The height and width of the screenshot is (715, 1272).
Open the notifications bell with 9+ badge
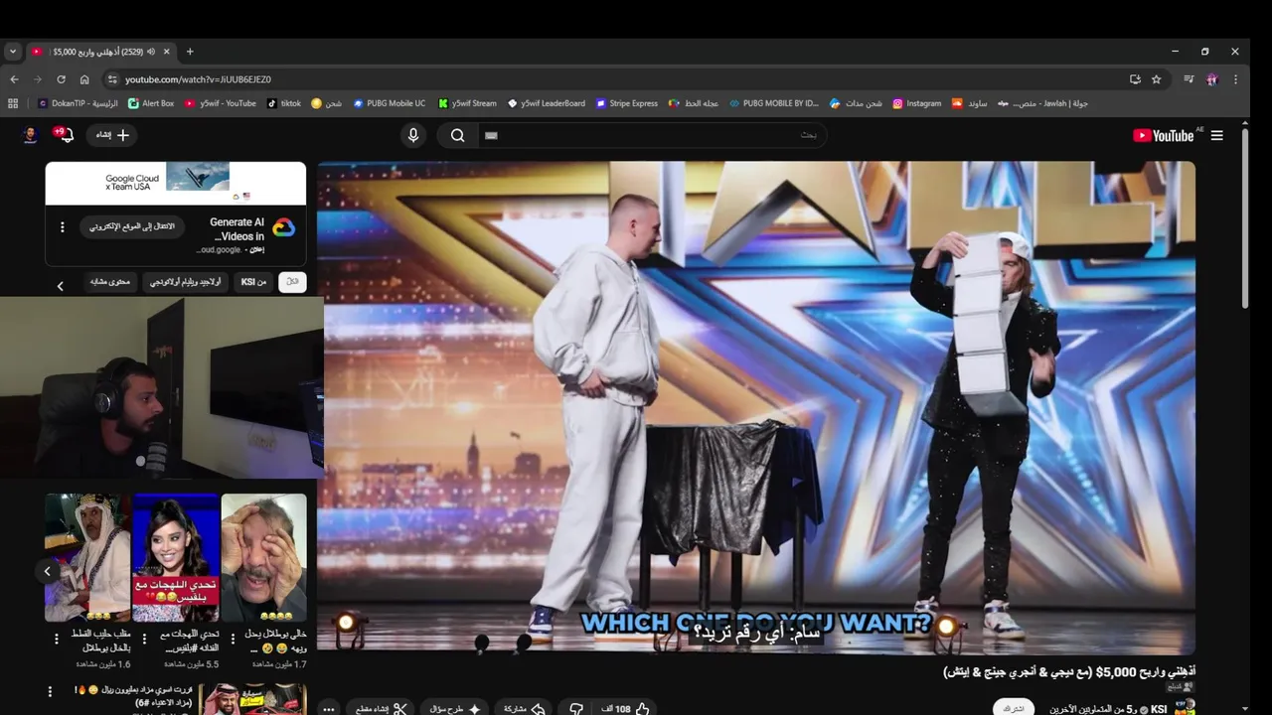[65, 134]
